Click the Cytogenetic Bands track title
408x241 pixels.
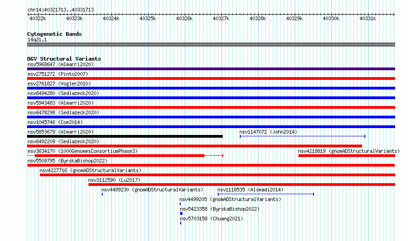pyautogui.click(x=55, y=34)
